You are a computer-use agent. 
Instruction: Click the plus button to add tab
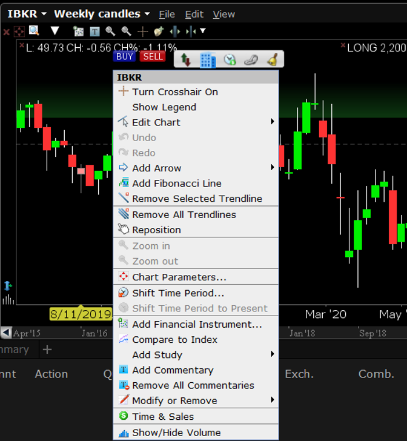(47, 350)
